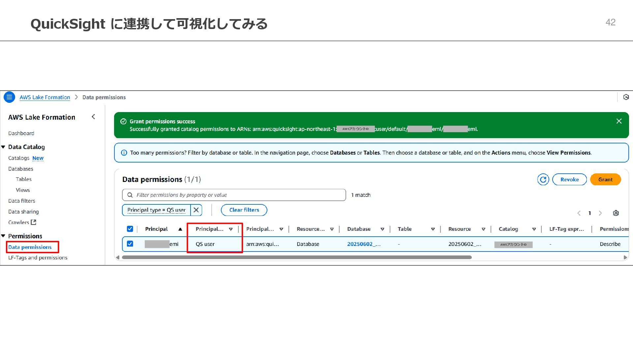Open LF-Tags and permissions page
This screenshot has width=633, height=356.
[38, 258]
